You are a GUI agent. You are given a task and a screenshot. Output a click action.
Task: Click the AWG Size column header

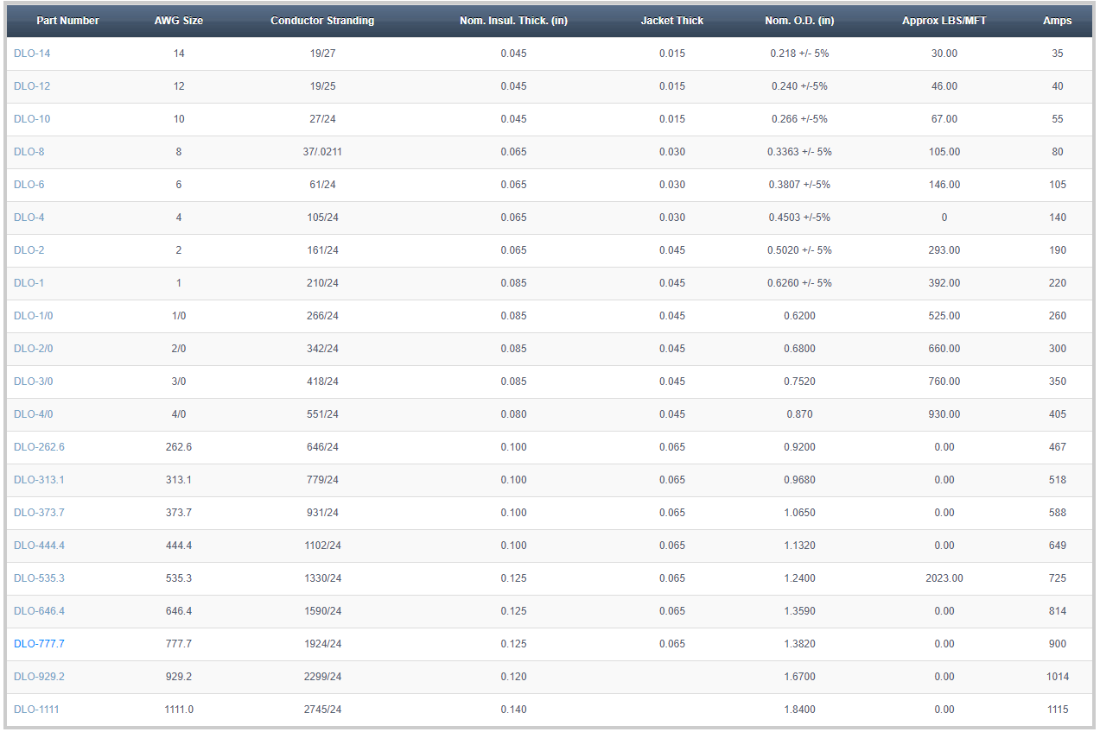[179, 21]
